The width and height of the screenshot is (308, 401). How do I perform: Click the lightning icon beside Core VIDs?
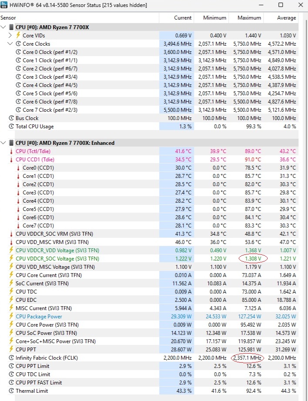(x=18, y=36)
